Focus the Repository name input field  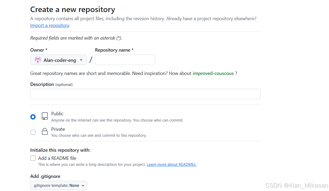point(125,60)
